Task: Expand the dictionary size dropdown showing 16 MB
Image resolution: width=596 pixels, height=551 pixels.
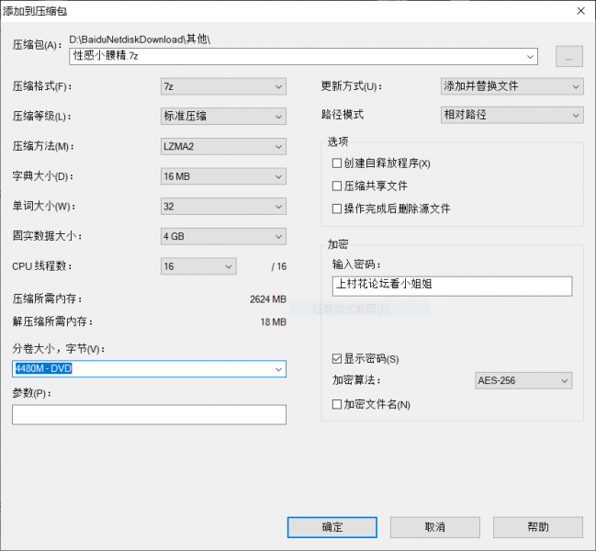Action: click(223, 176)
